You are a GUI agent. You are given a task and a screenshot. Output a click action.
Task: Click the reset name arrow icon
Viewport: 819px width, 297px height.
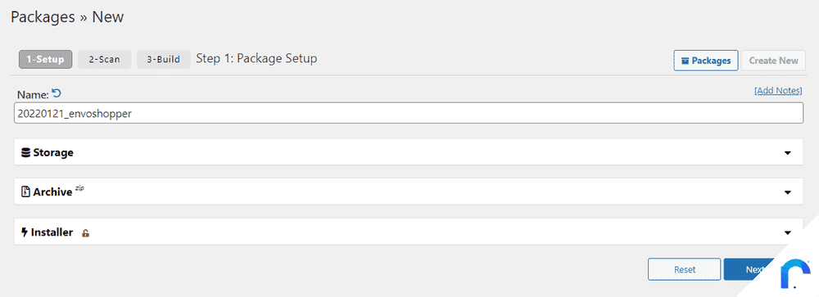(x=57, y=93)
